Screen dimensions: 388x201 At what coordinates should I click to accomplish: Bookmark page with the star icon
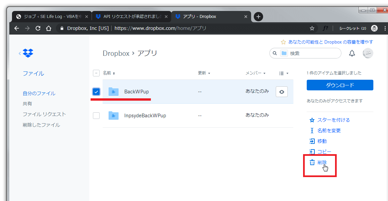pyautogui.click(x=312, y=29)
